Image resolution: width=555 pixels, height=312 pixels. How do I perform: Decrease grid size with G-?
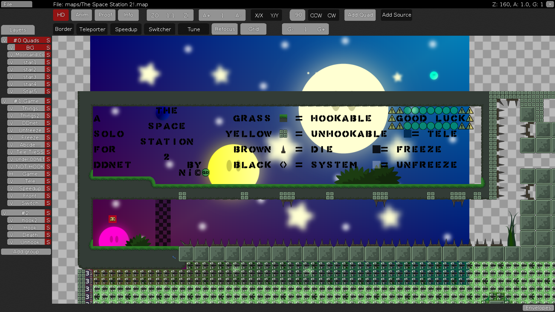(290, 29)
